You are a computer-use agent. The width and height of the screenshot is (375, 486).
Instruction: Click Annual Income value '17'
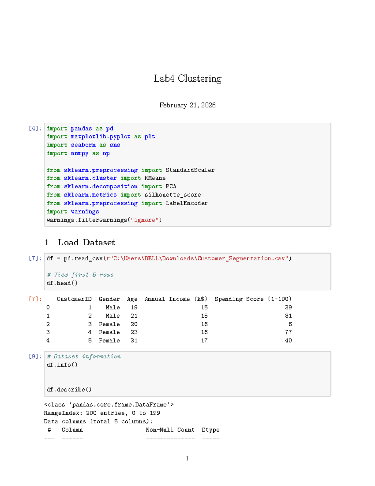204,340
